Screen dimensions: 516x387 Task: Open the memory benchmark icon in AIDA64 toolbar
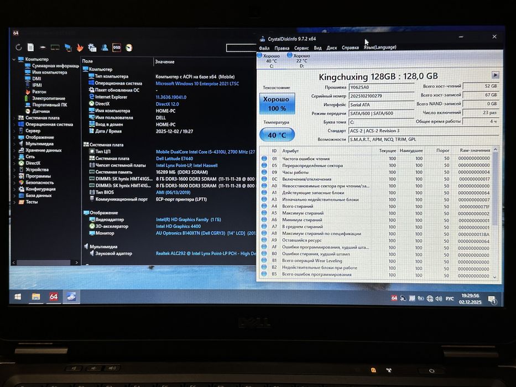pos(55,48)
